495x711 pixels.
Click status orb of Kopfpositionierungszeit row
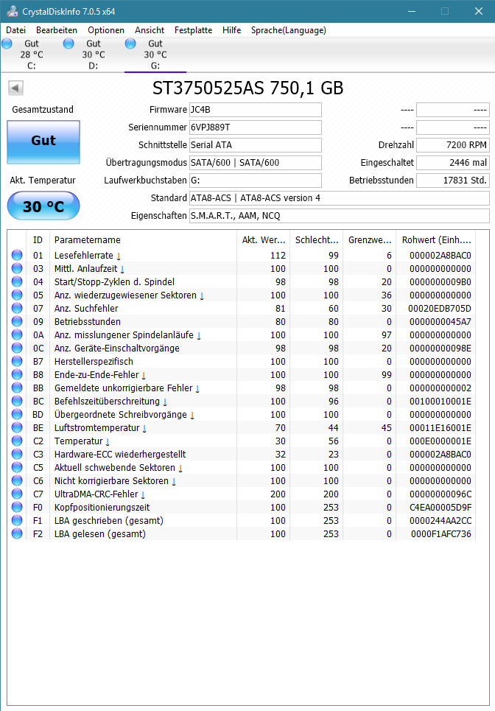tap(17, 508)
